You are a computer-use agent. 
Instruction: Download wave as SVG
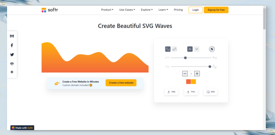(x=171, y=92)
